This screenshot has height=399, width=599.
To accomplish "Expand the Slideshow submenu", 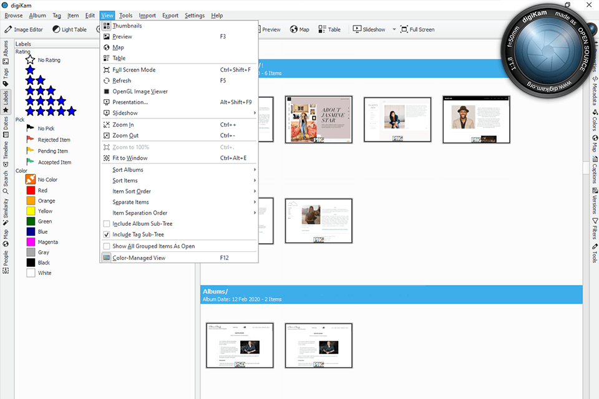I will tap(179, 113).
